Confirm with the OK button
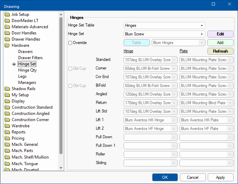The image size is (238, 184). (x=165, y=177)
